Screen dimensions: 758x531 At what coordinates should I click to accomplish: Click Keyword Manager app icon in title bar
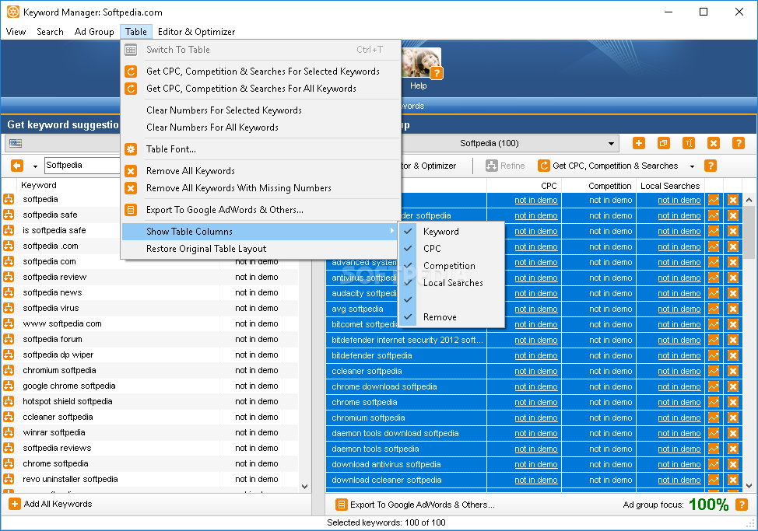point(13,12)
